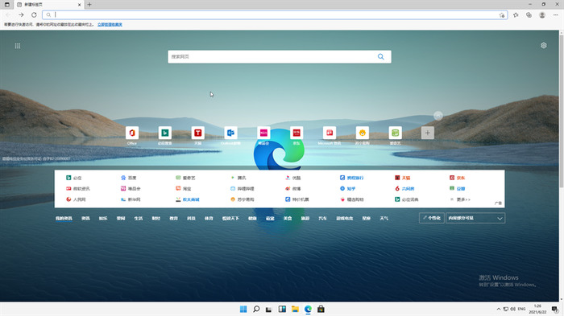This screenshot has width=564, height=316.
Task: Open the green 爱奇艺 quick-link tile
Action: click(x=395, y=133)
